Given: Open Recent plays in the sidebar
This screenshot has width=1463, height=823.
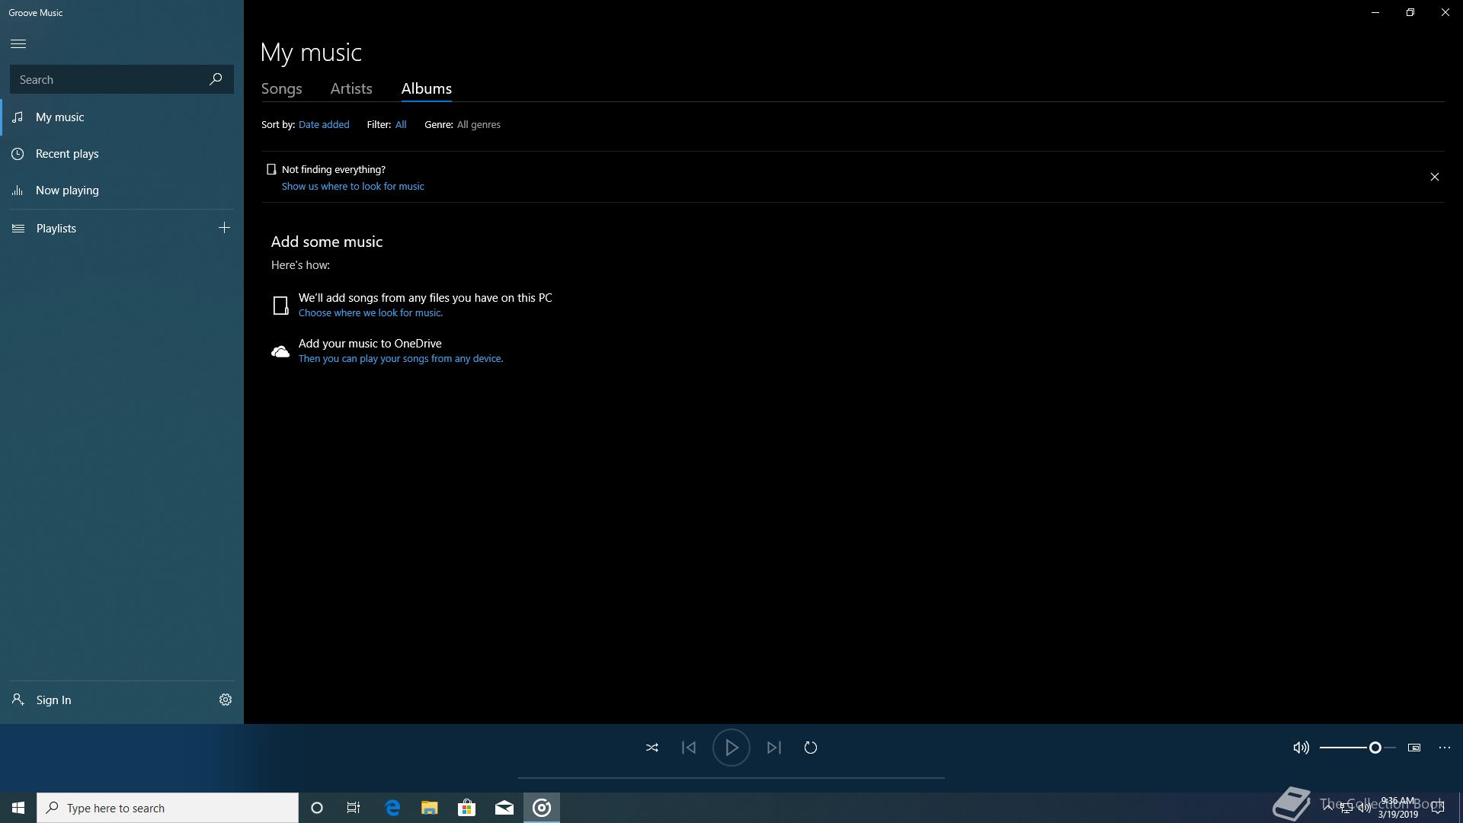Looking at the screenshot, I should pyautogui.click(x=122, y=154).
